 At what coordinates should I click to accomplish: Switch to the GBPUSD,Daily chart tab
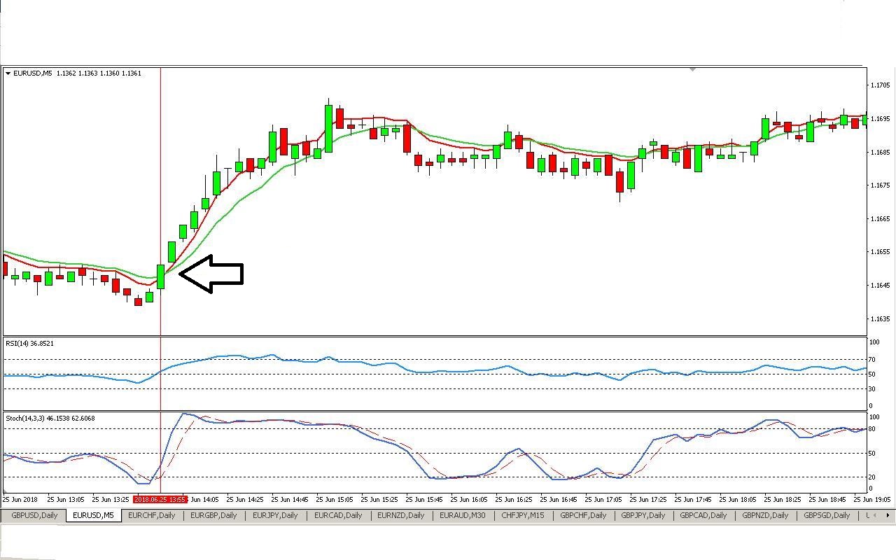34,515
